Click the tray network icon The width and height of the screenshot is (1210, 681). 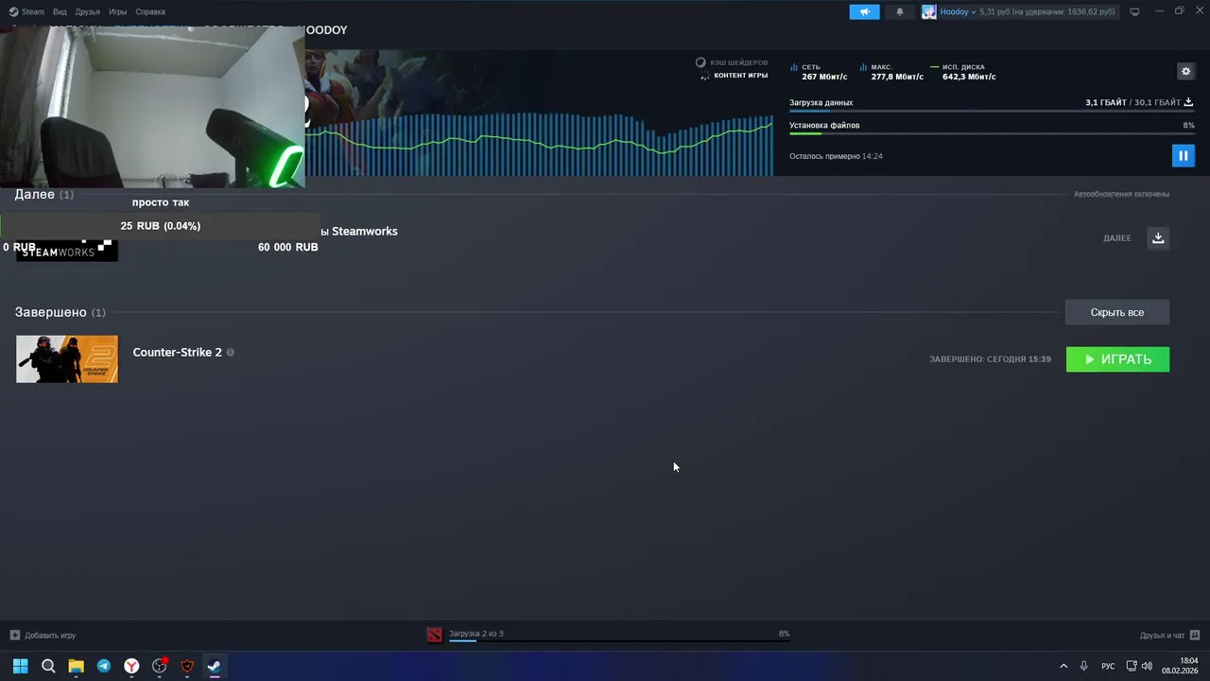pos(1132,666)
